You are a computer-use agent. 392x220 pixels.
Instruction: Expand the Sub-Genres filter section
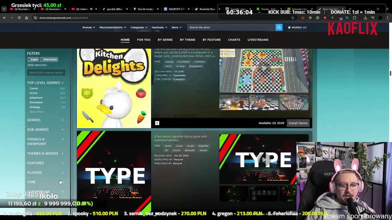point(45,130)
